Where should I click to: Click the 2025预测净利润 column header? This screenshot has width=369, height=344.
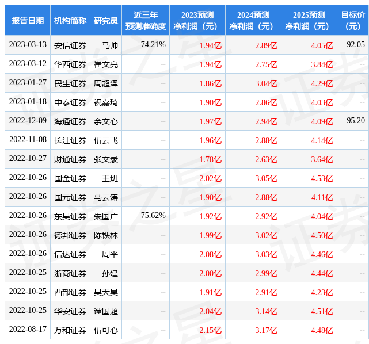(x=309, y=21)
